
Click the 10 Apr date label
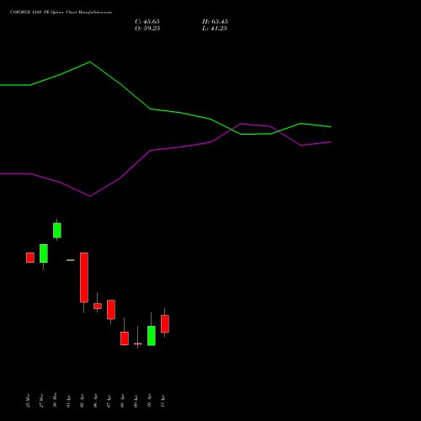click(x=149, y=401)
